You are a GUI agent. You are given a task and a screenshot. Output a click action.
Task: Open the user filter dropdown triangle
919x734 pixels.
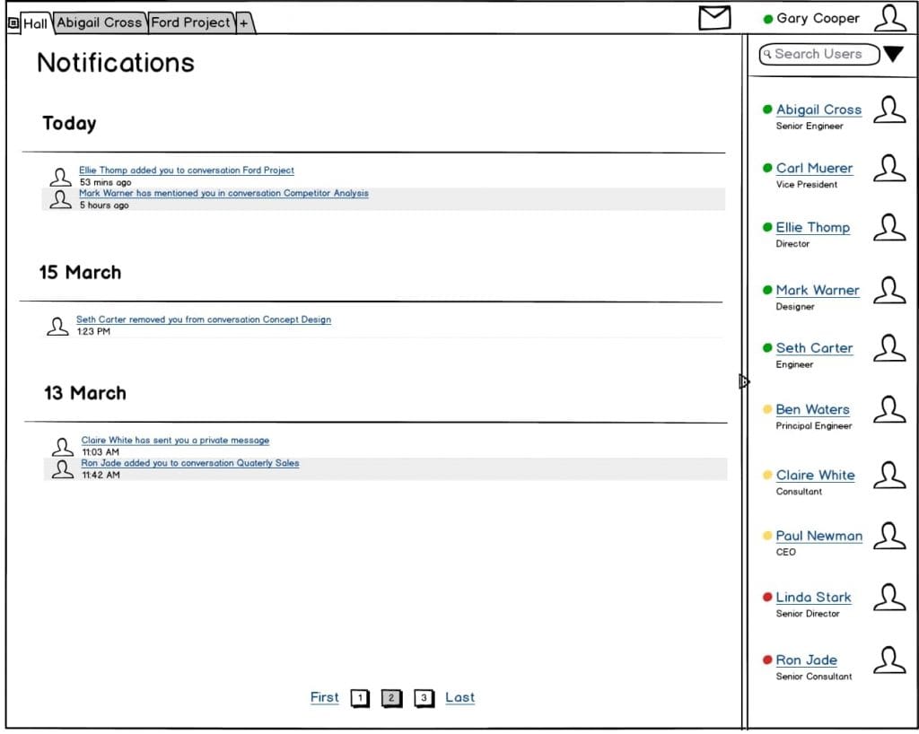click(x=894, y=54)
